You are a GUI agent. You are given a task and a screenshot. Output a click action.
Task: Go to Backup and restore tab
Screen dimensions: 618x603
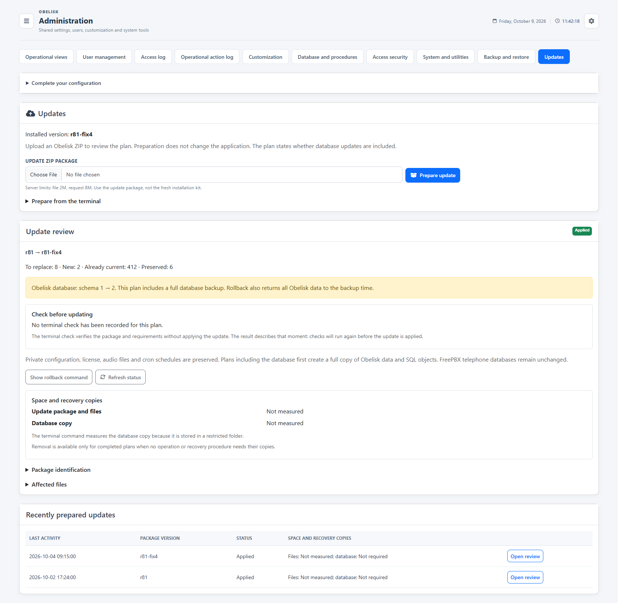point(506,57)
